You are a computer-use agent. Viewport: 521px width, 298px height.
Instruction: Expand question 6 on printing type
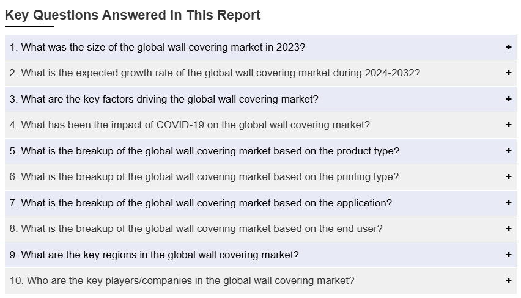click(x=204, y=177)
